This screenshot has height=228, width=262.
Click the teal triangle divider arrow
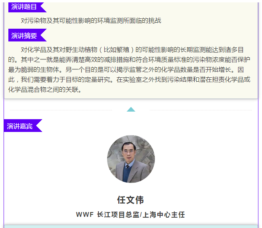pos(131,109)
